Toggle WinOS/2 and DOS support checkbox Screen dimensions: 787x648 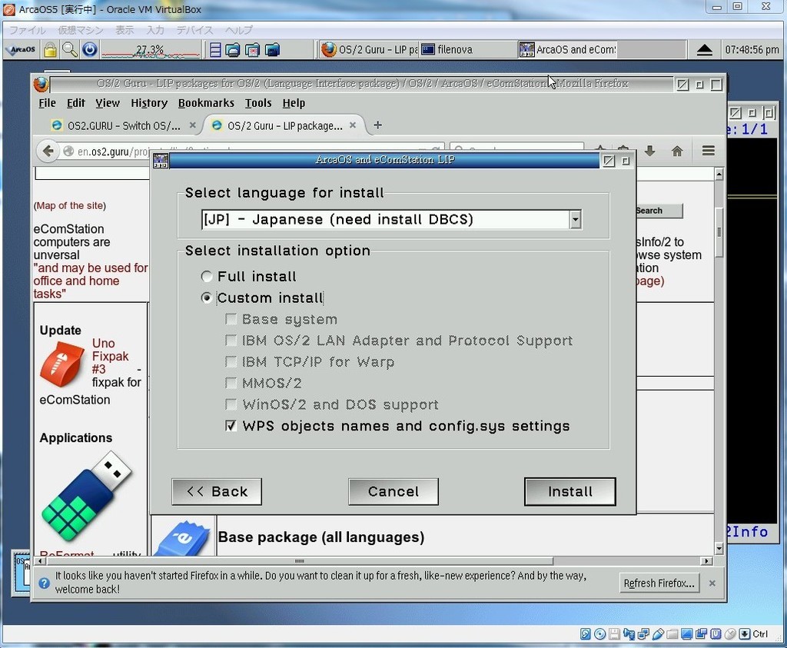click(x=231, y=404)
